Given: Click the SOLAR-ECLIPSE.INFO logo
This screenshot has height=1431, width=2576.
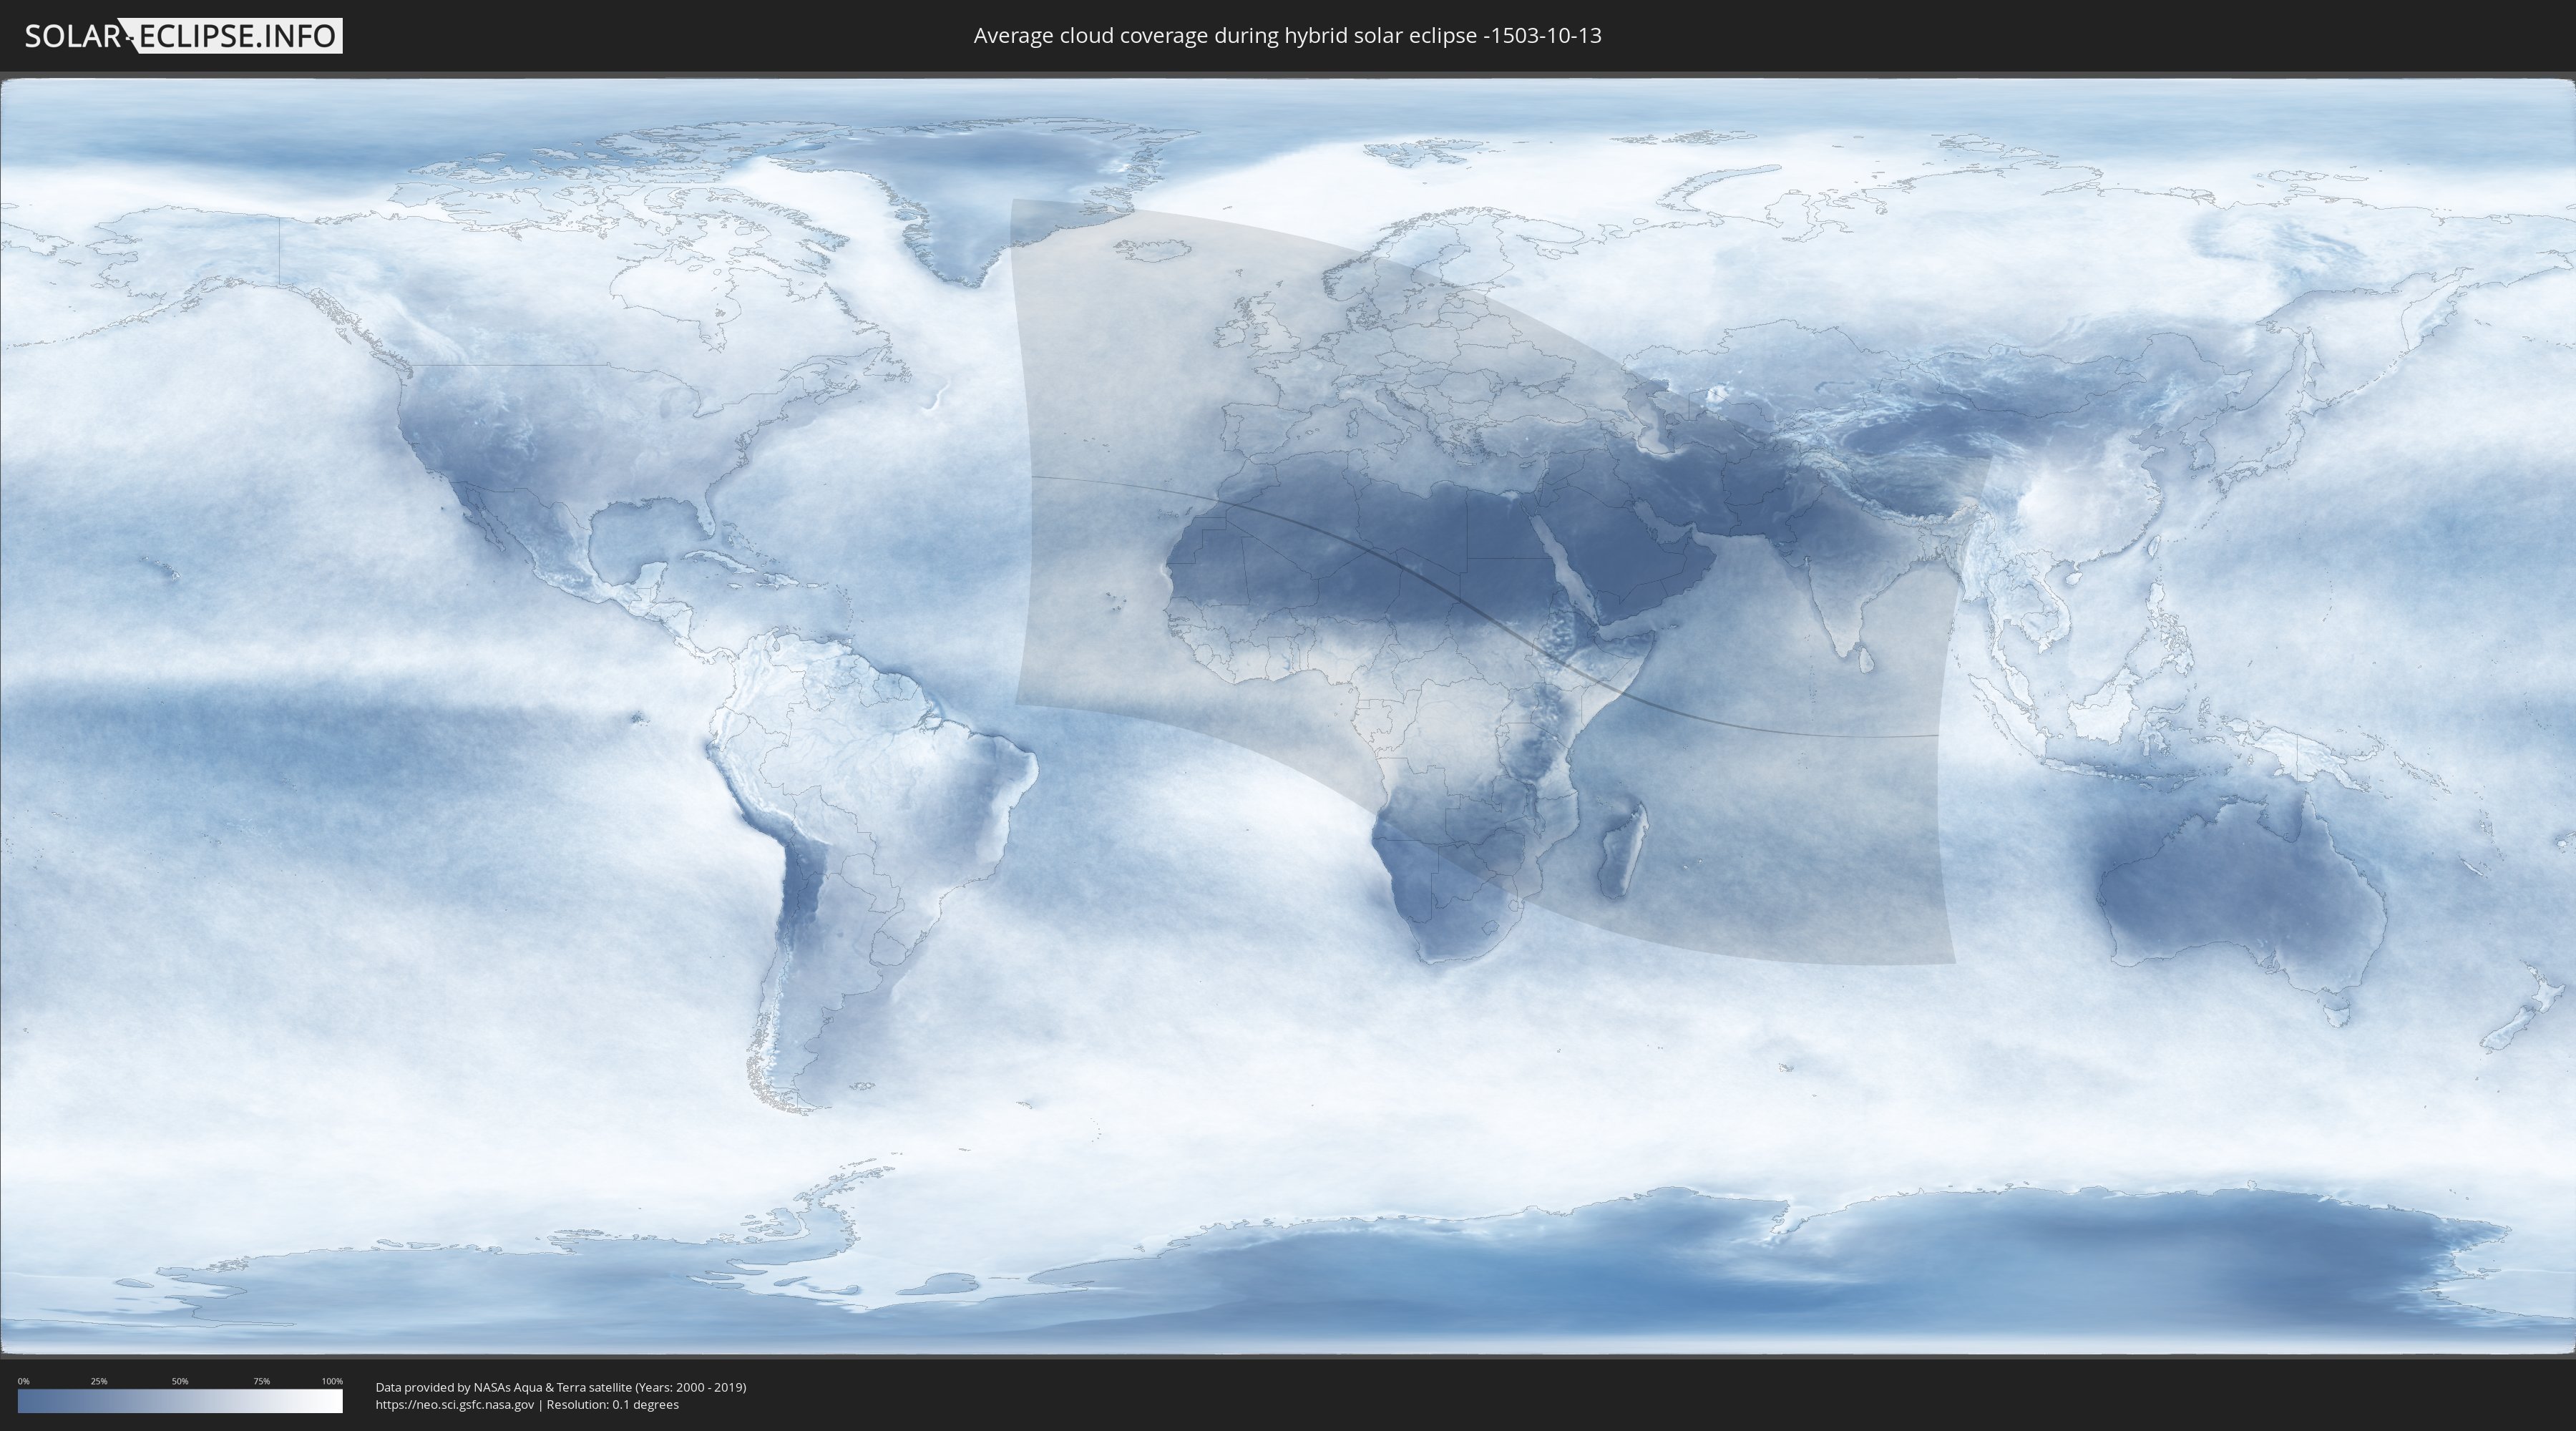Looking at the screenshot, I should tap(183, 36).
